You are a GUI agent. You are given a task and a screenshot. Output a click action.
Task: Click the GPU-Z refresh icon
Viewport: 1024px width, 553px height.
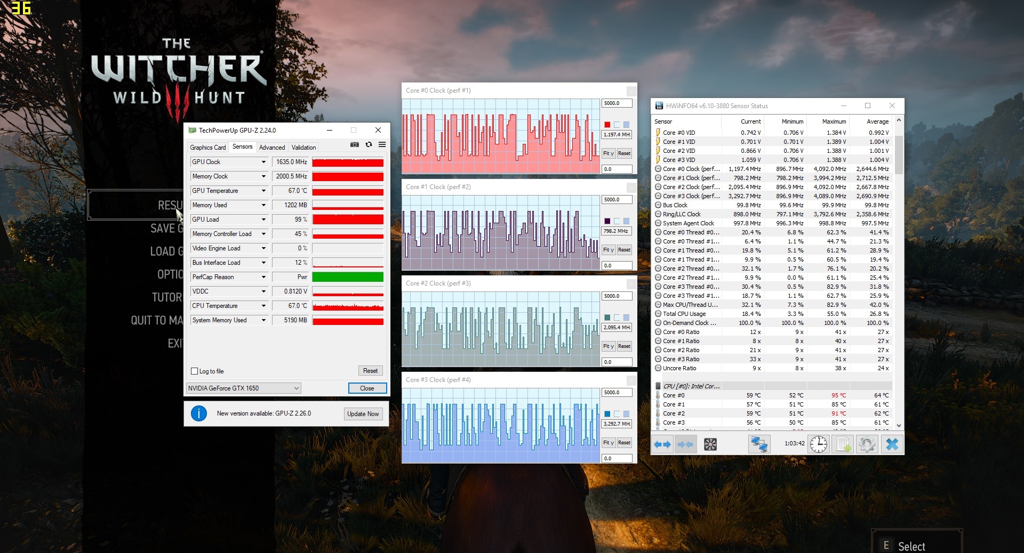[x=369, y=144]
